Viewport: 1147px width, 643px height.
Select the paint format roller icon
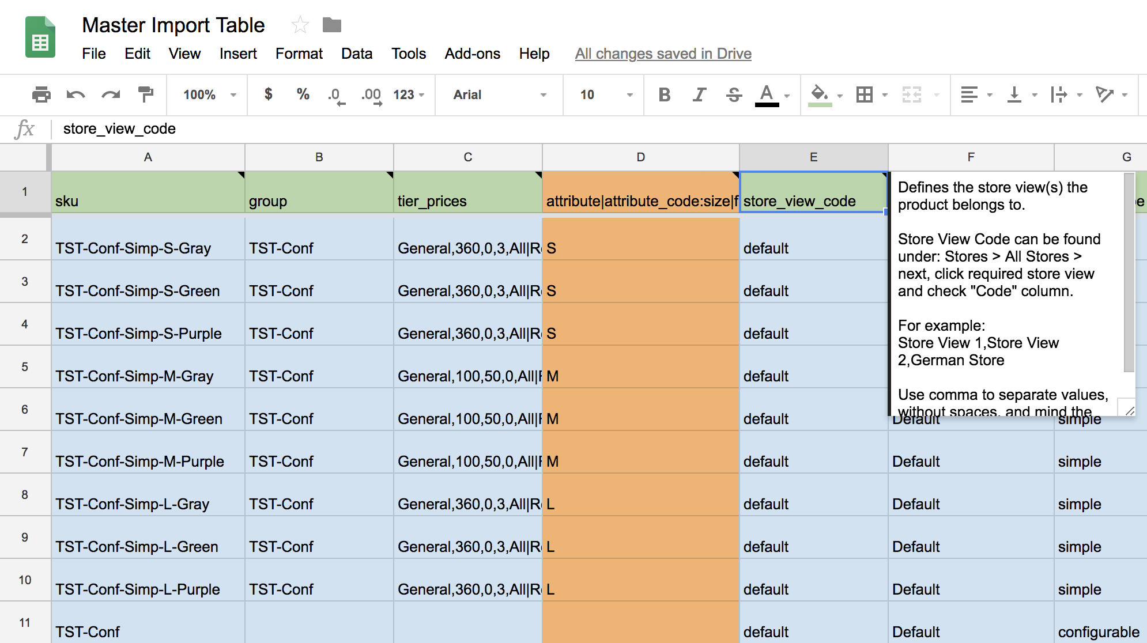click(x=146, y=94)
